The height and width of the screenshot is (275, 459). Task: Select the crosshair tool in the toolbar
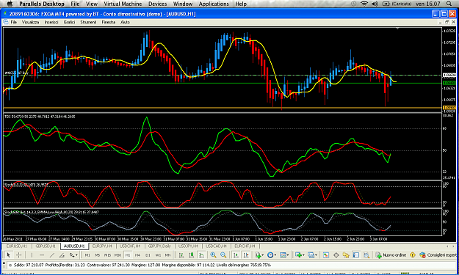18,255
